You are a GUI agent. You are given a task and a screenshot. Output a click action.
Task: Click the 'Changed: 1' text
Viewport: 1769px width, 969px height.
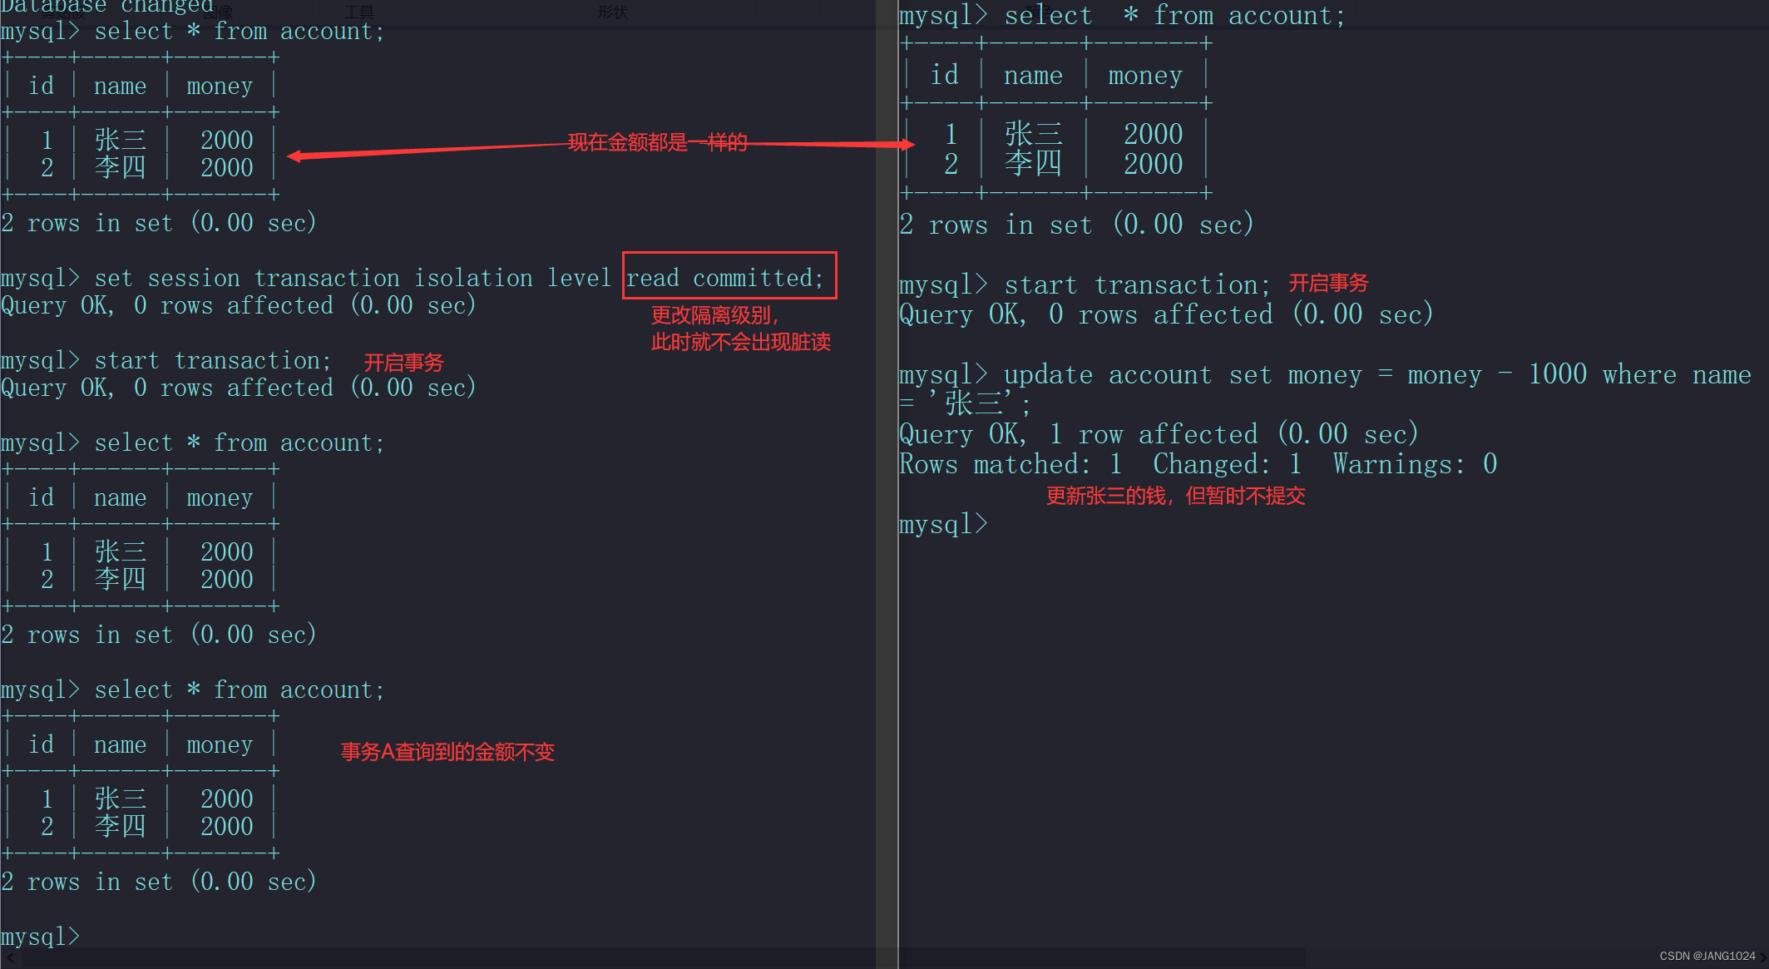[1228, 464]
